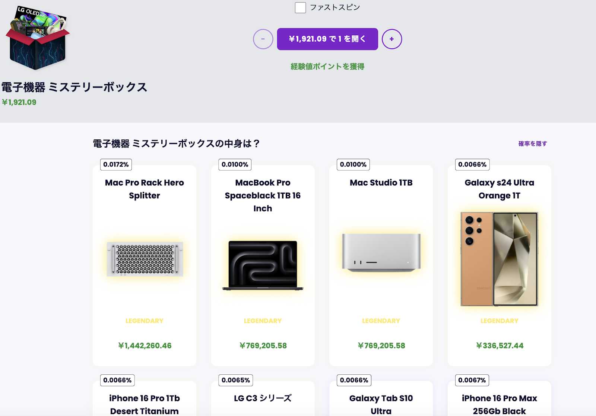This screenshot has height=416, width=596.
Task: Open one box for ¥1,921.09
Action: [x=327, y=39]
